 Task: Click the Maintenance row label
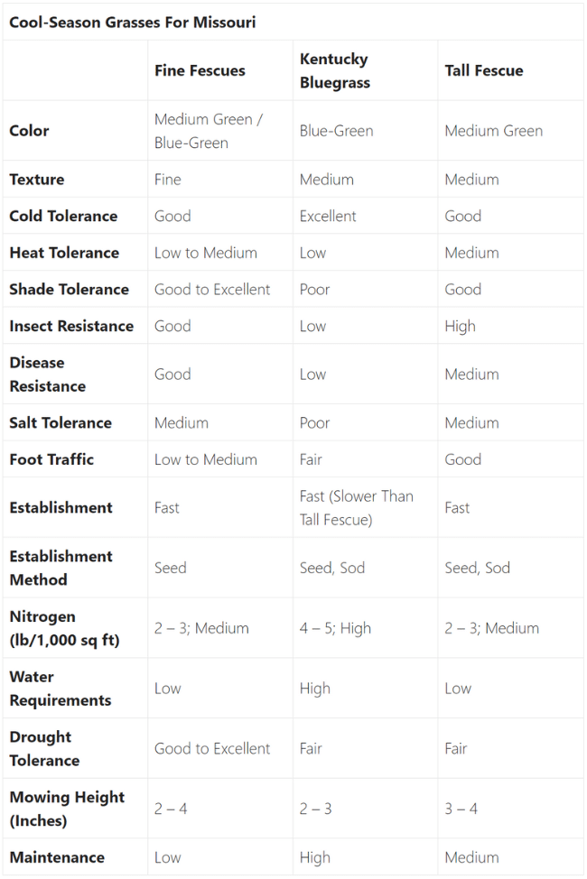click(x=57, y=857)
